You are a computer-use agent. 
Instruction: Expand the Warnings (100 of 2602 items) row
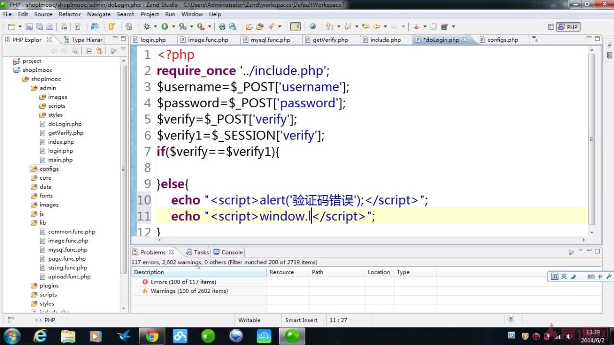tap(189, 291)
